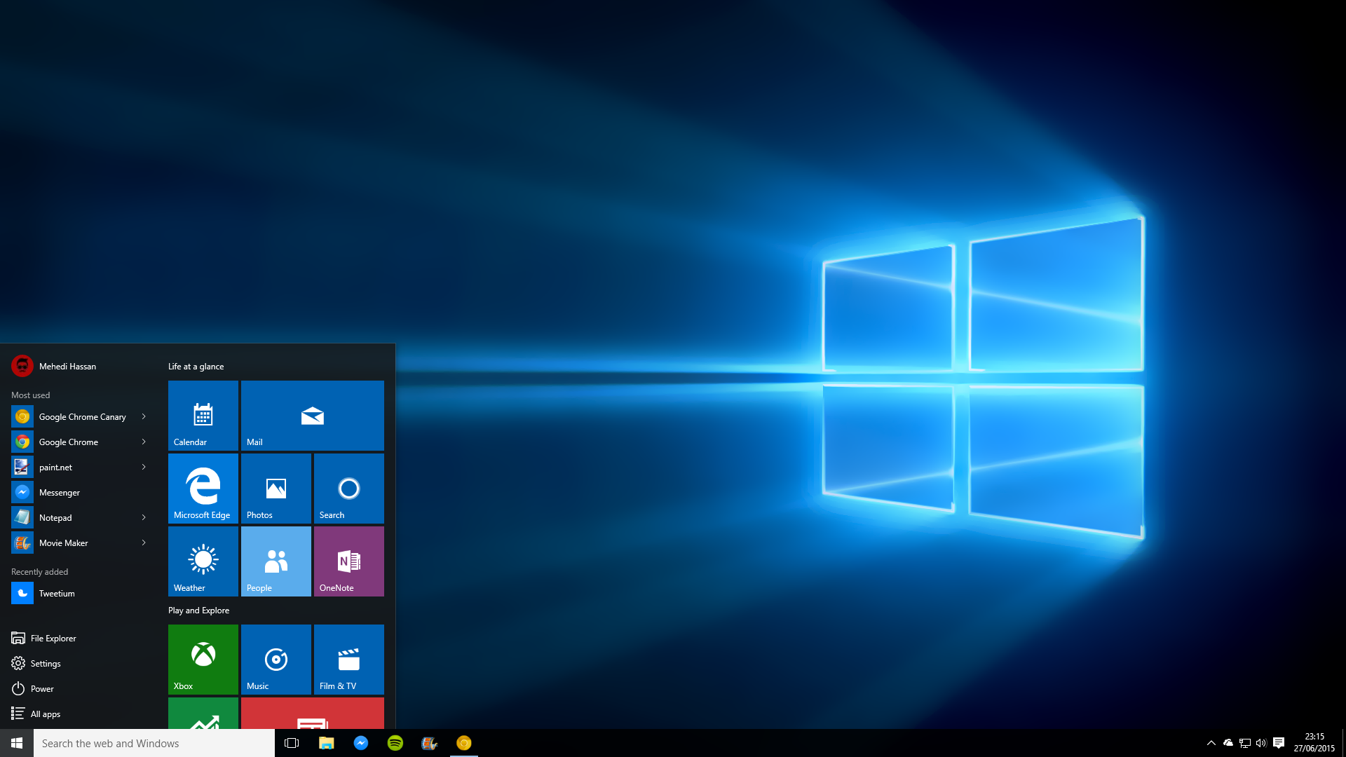Expand Google Chrome submenu arrow
The image size is (1346, 757).
(x=144, y=442)
